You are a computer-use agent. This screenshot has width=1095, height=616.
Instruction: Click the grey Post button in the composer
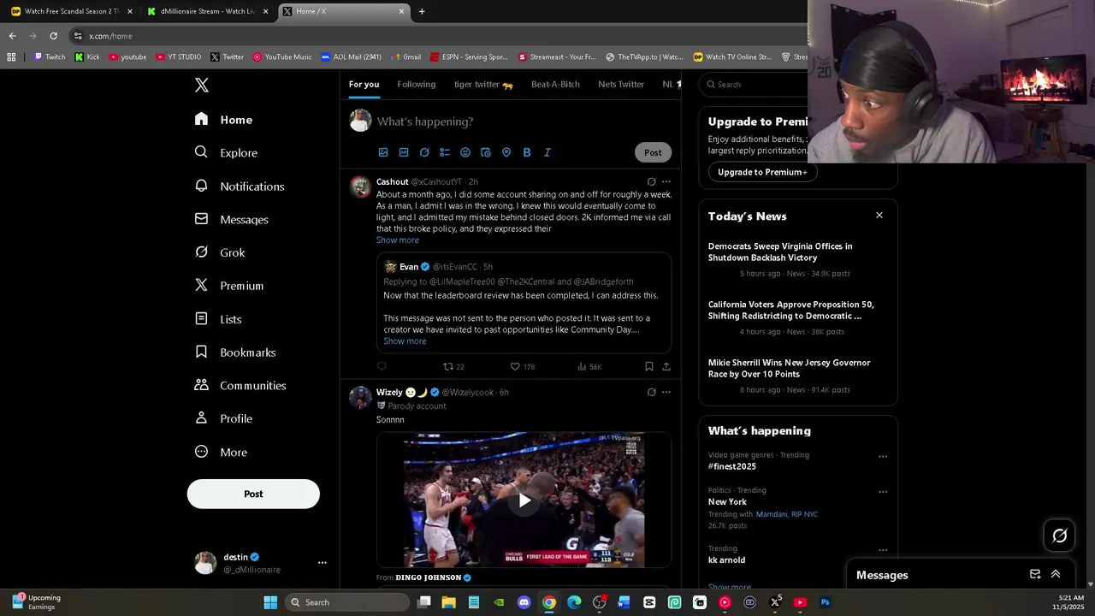653,152
